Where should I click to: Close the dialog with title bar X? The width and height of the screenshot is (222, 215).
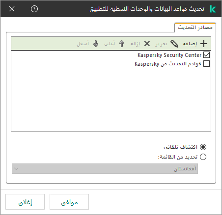(x=12, y=9)
